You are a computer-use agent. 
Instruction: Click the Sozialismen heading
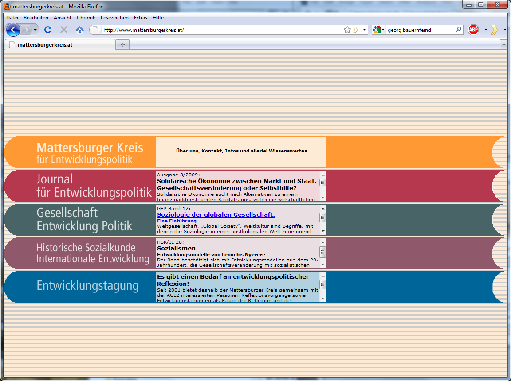point(176,248)
